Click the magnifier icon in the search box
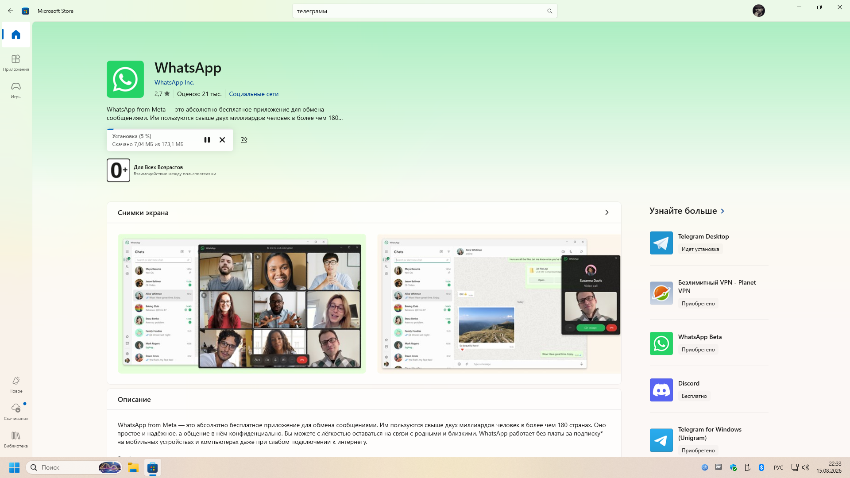The height and width of the screenshot is (478, 850). point(550,11)
